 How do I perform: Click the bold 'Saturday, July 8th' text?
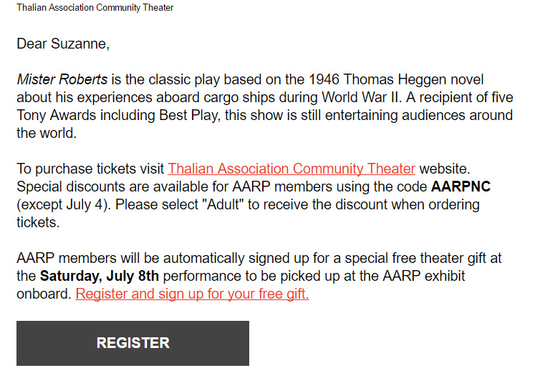click(x=100, y=276)
